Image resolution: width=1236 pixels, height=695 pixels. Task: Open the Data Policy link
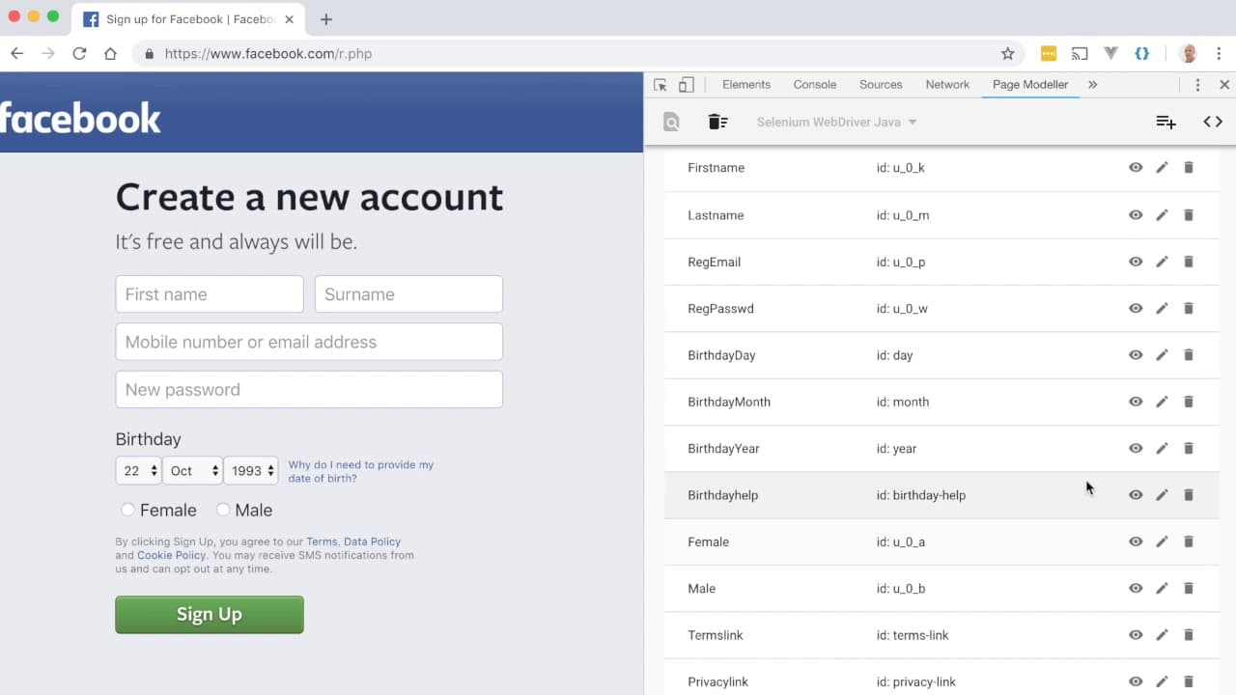pyautogui.click(x=372, y=542)
